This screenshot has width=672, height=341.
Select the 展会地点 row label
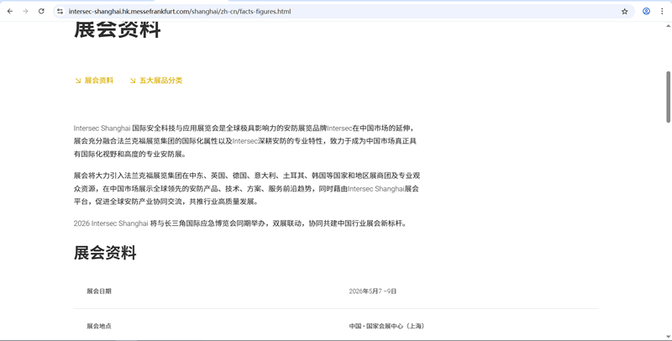[x=99, y=326]
